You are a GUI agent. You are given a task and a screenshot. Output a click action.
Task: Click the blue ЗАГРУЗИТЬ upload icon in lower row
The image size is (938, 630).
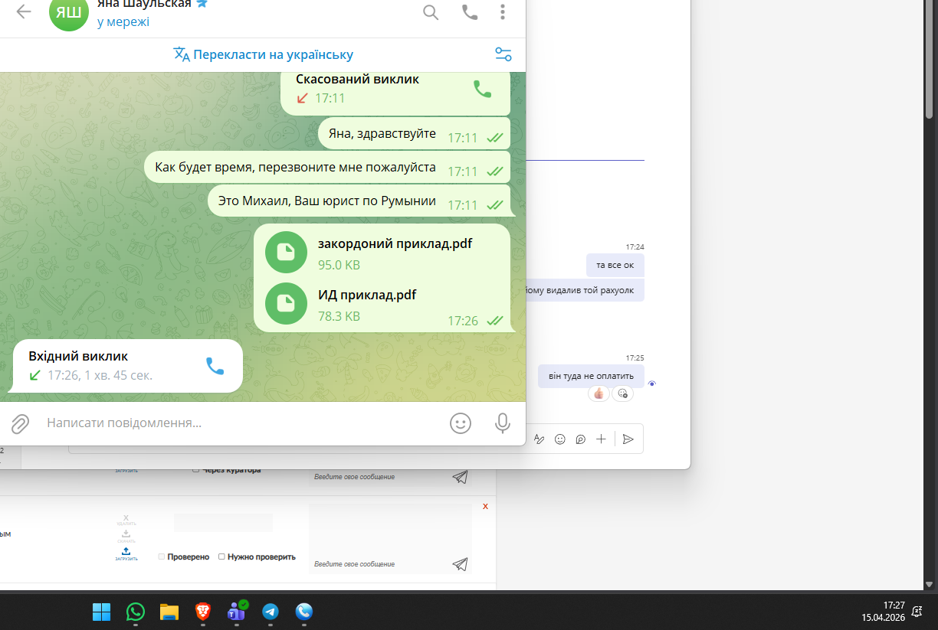point(126,553)
